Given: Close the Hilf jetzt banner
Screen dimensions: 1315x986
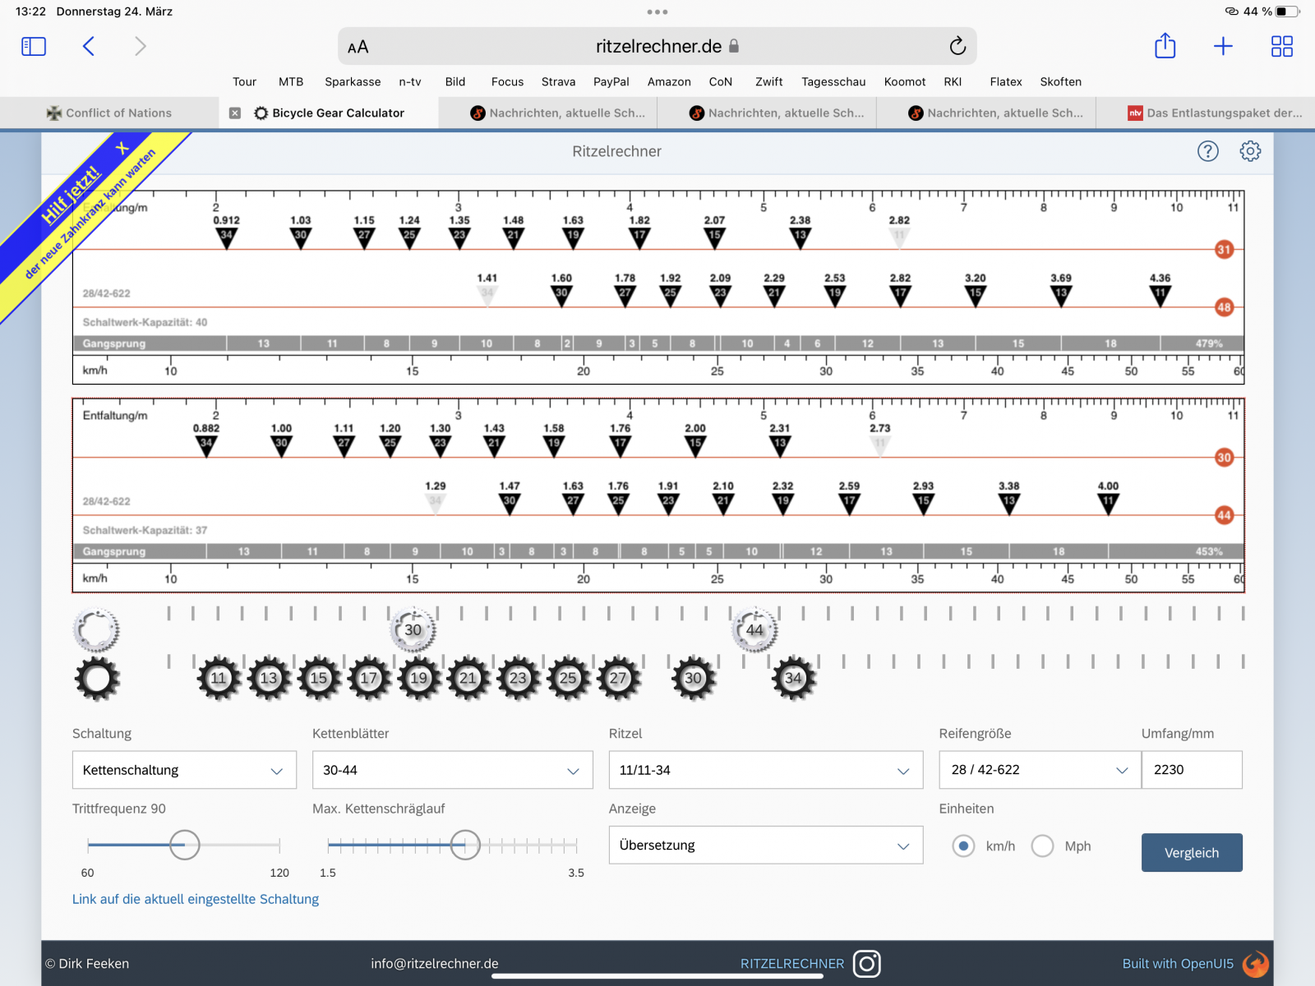Looking at the screenshot, I should point(122,148).
